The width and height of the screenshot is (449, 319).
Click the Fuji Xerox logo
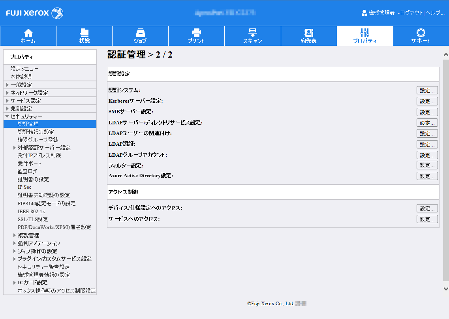(35, 13)
